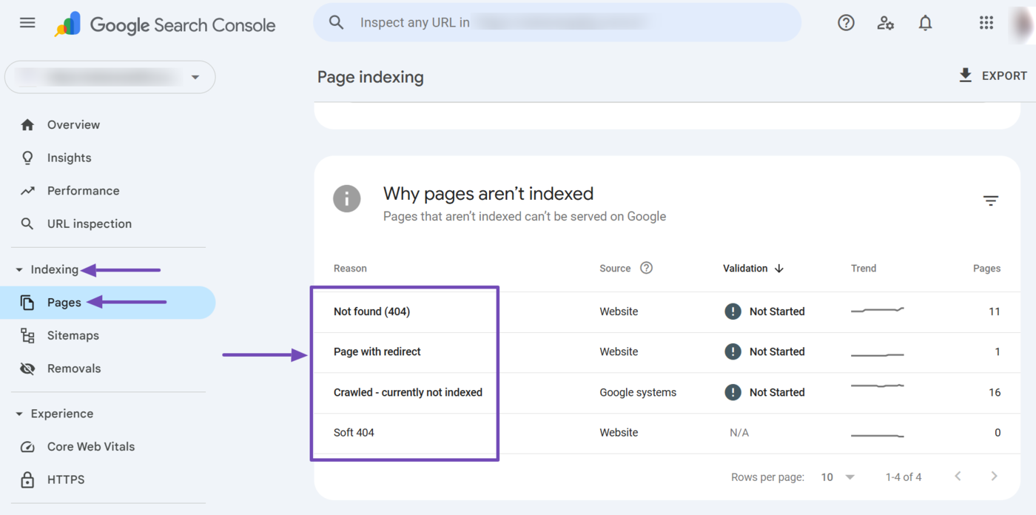Open the Not found (404) reason details

(371, 312)
